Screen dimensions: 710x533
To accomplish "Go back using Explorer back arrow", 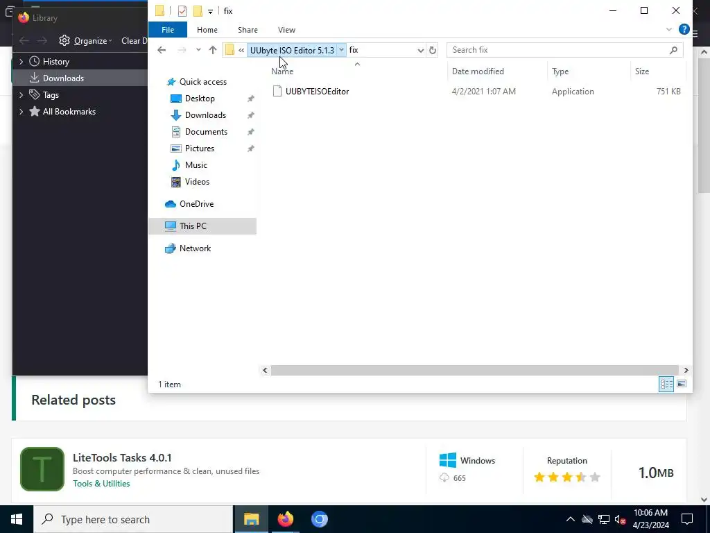I will tap(162, 50).
